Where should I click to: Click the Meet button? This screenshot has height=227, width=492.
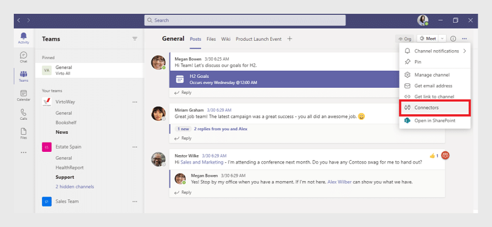click(x=428, y=39)
